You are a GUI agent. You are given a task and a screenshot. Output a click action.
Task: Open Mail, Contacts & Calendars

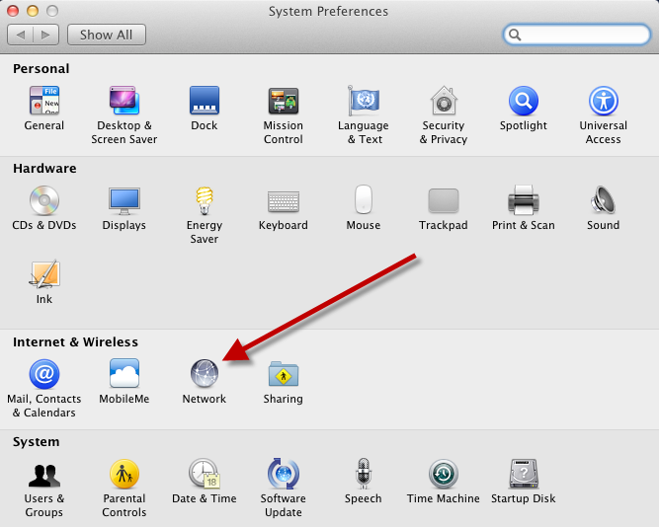[44, 375]
